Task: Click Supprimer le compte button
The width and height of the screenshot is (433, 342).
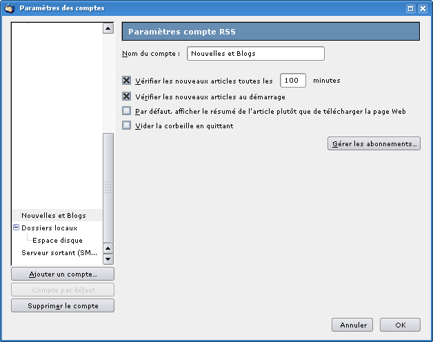Action: coord(63,306)
